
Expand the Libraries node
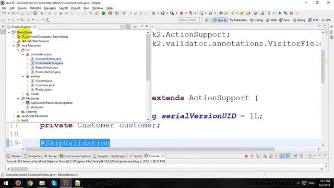[x=18, y=112]
